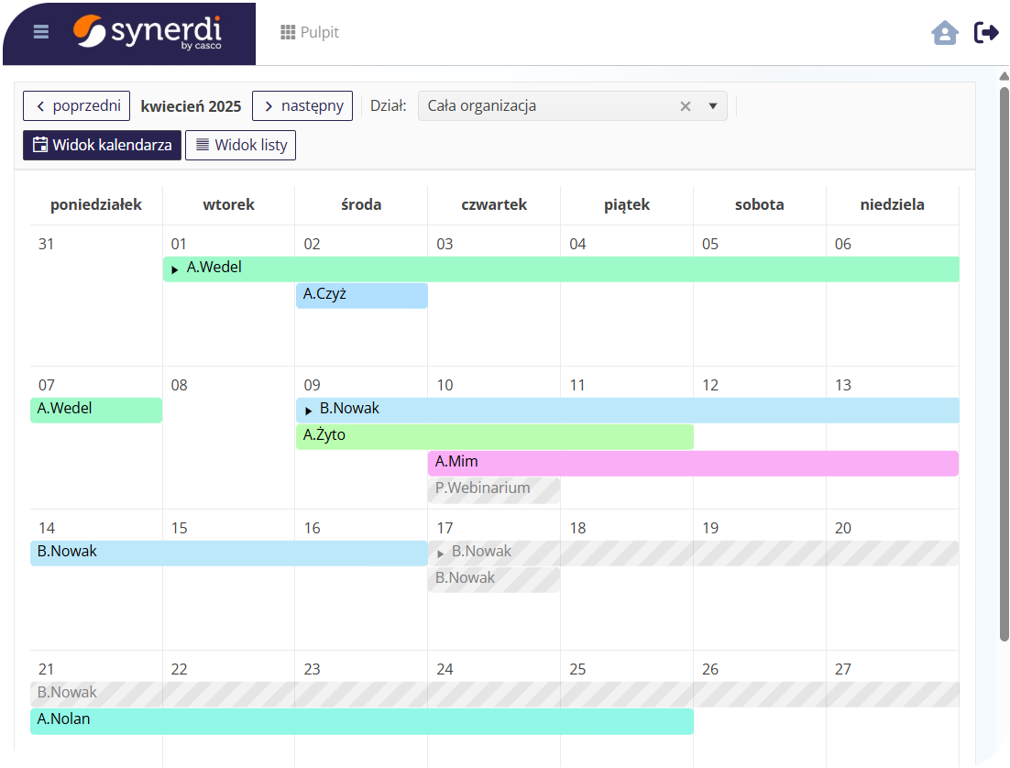Open the A.Mim event
This screenshot has width=1010, height=768.
coord(693,463)
